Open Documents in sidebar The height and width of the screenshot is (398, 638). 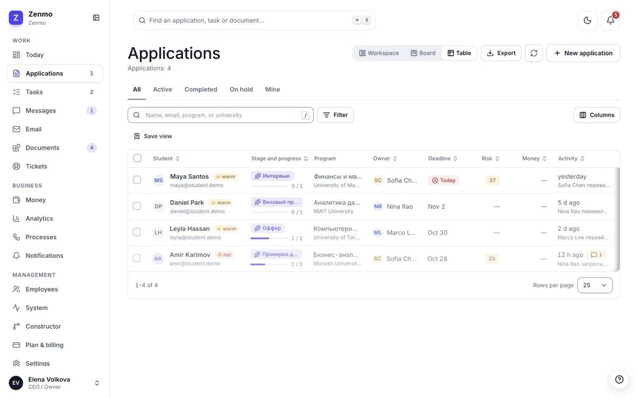coord(54,148)
